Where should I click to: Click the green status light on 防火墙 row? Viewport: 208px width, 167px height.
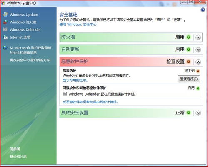188,37
